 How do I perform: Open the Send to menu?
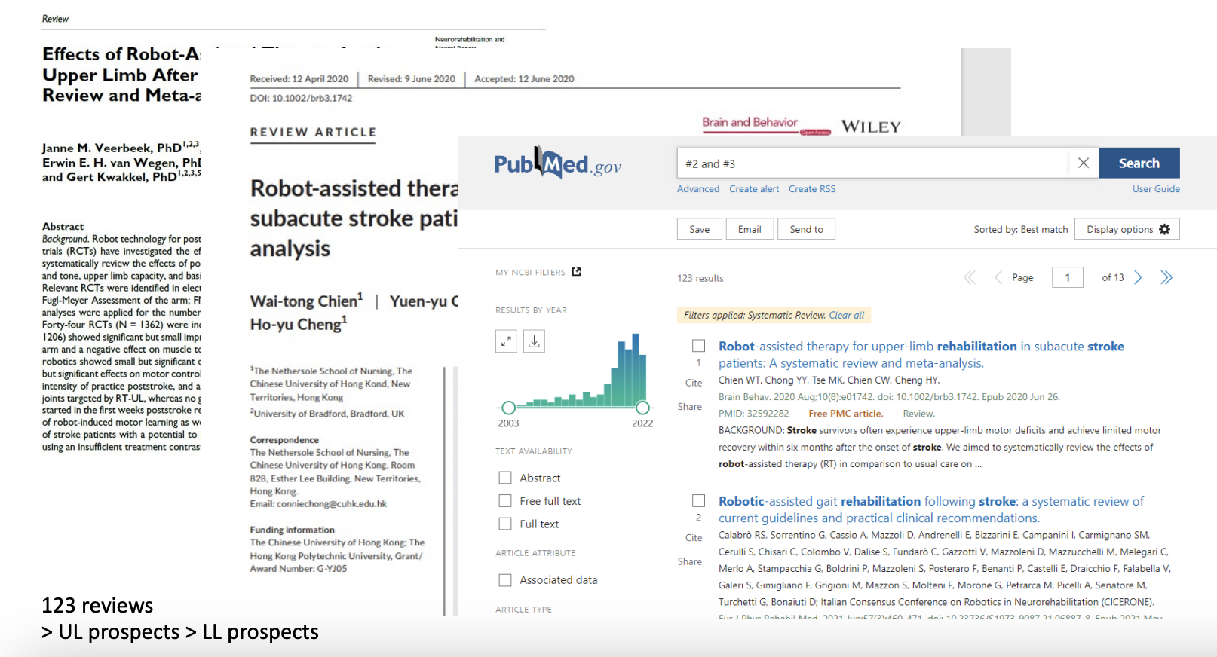806,229
